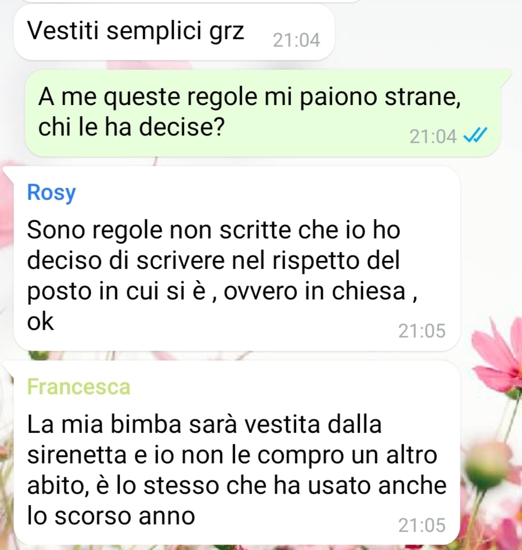
Task: Tap the 21:04 timestamp on 'Vestiti semplici grz'
Action: [296, 40]
